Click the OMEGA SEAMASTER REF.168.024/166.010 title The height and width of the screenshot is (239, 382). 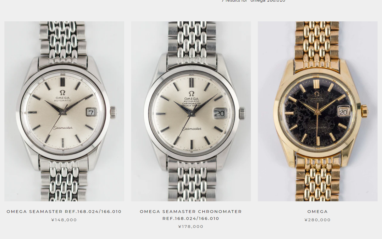point(64,212)
